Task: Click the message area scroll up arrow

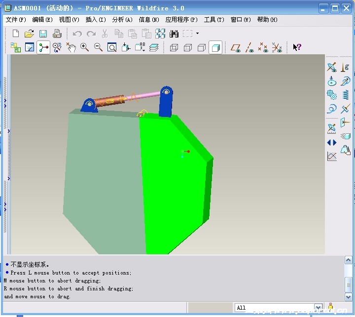Action: [348, 260]
